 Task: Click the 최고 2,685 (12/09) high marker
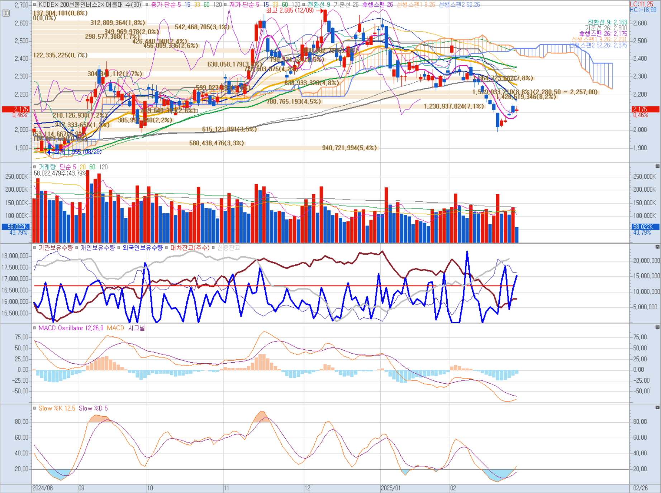(290, 10)
